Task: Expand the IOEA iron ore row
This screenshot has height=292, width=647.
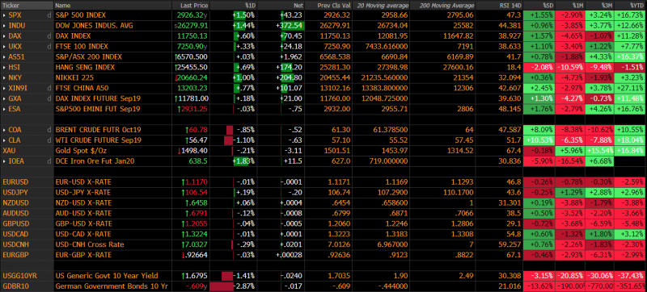Action: pos(5,161)
